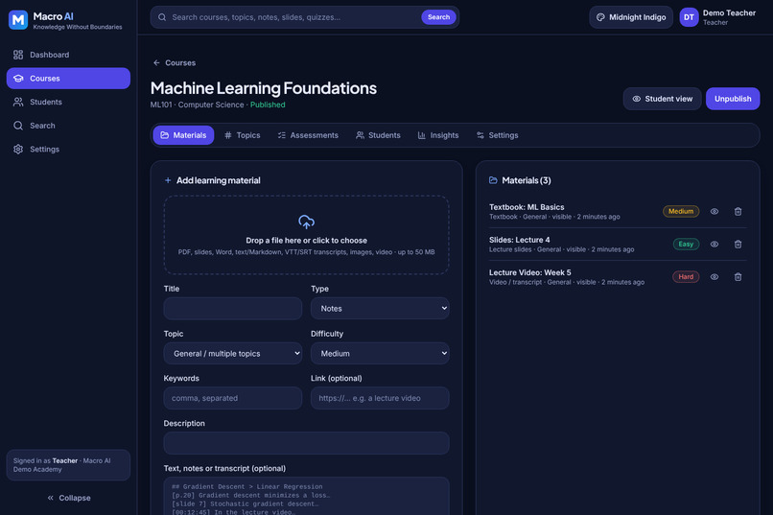Screen dimensions: 773x515
Task: Open the Type dropdown showing Notes
Action: tap(380, 309)
